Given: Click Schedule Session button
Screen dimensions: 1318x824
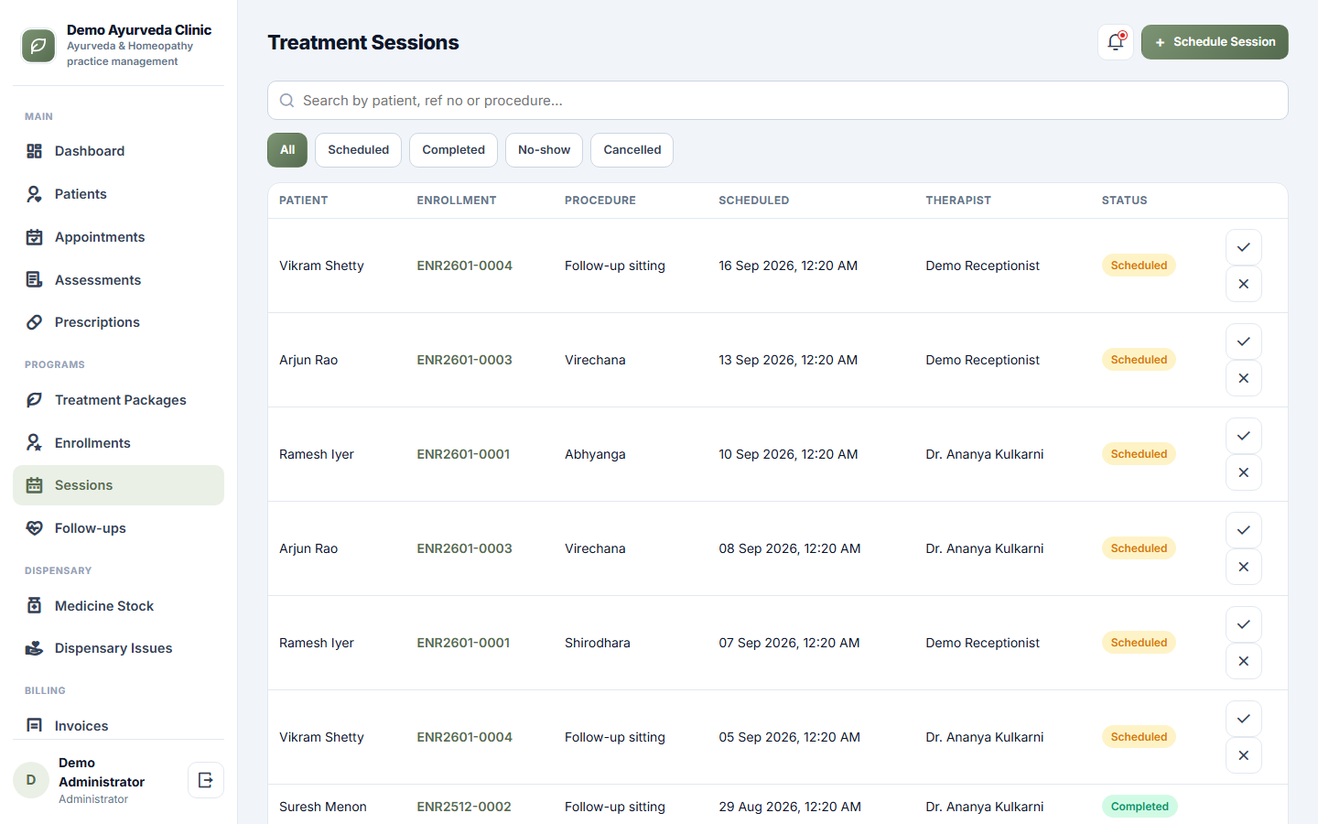Looking at the screenshot, I should (1215, 42).
